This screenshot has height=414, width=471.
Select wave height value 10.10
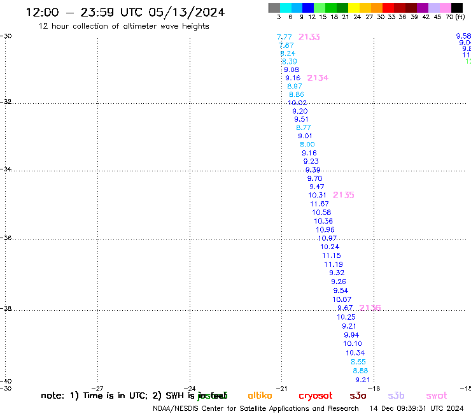click(x=353, y=343)
